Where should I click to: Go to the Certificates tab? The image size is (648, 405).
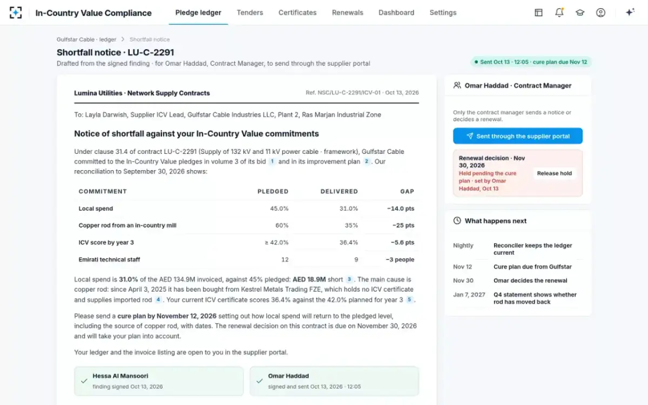point(298,12)
